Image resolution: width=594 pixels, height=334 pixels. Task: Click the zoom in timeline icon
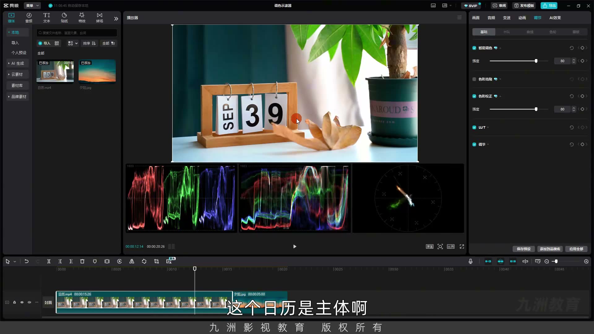(x=586, y=261)
